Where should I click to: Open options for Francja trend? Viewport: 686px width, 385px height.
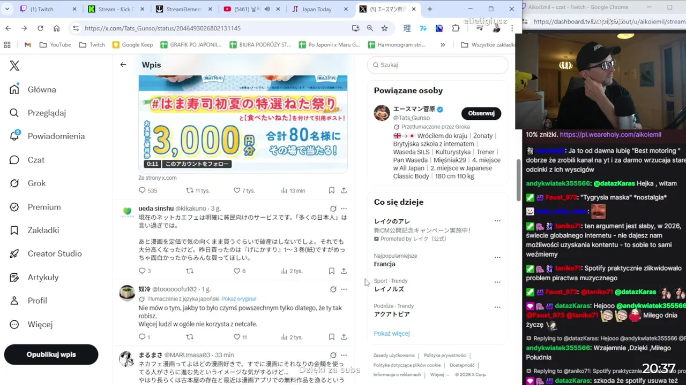[497, 257]
